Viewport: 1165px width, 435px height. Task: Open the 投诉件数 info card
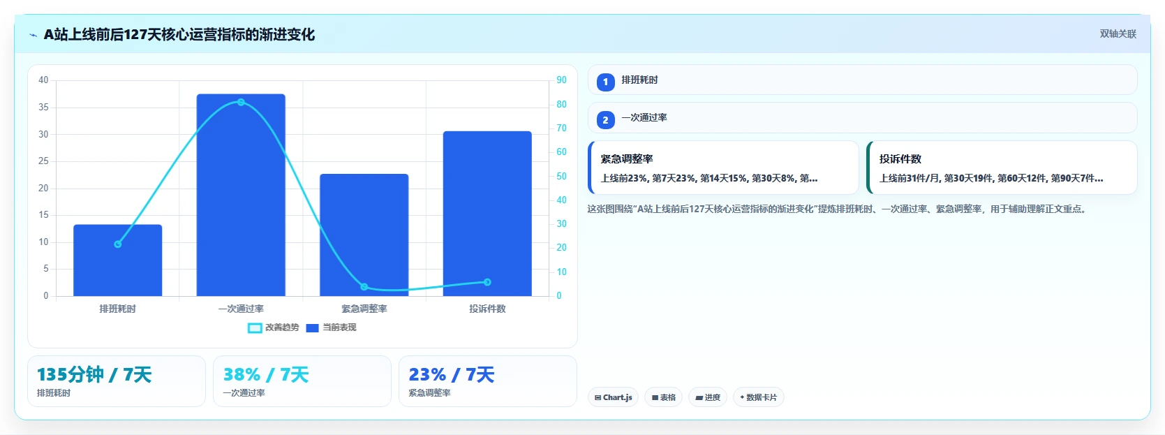click(1002, 168)
